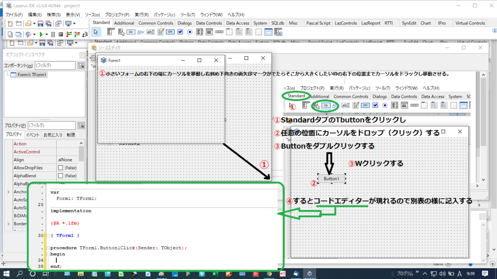Pick the TGroupBox component in the main palette

(229, 32)
